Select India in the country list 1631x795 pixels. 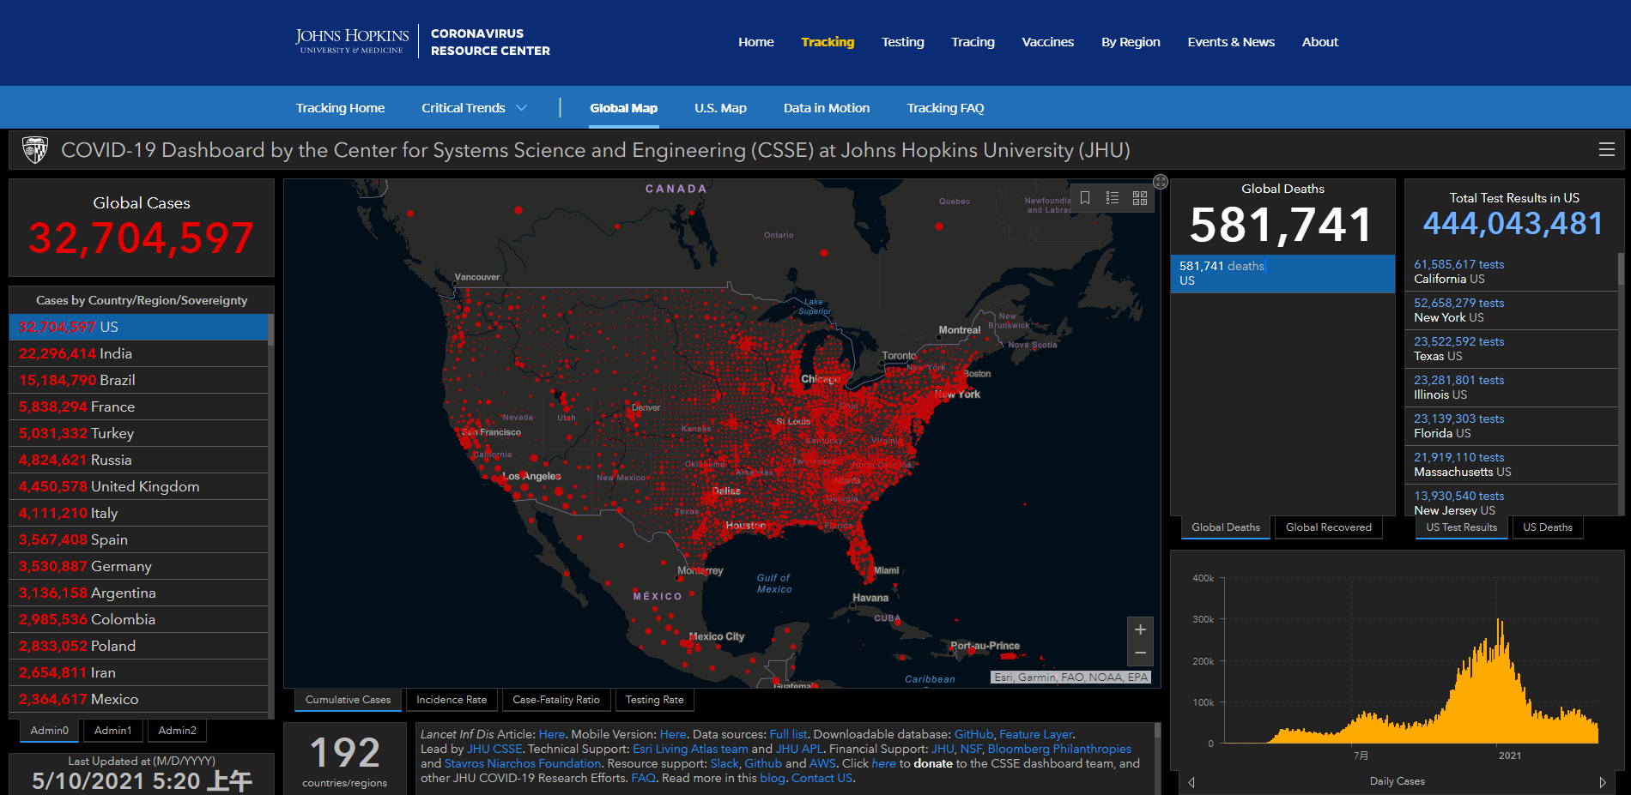click(x=139, y=353)
